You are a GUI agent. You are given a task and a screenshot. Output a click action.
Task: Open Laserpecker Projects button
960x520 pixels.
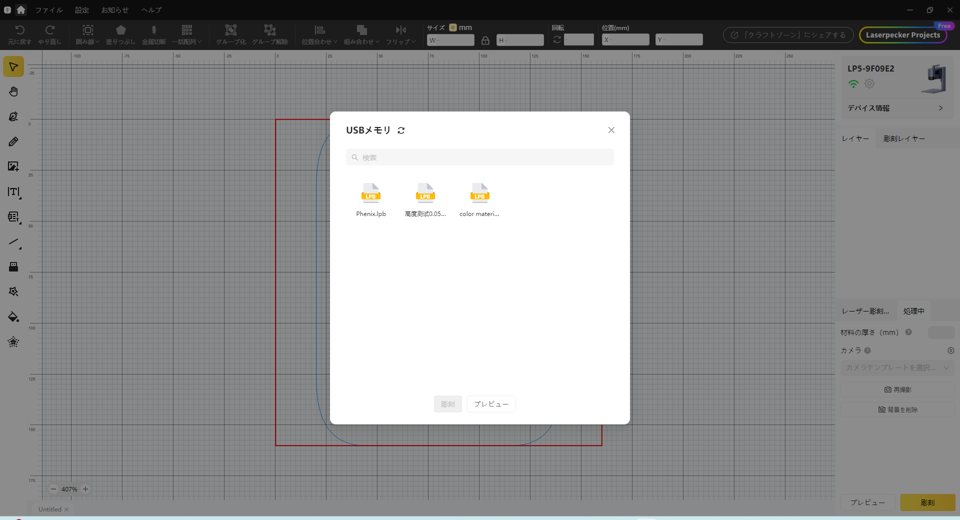(x=903, y=35)
